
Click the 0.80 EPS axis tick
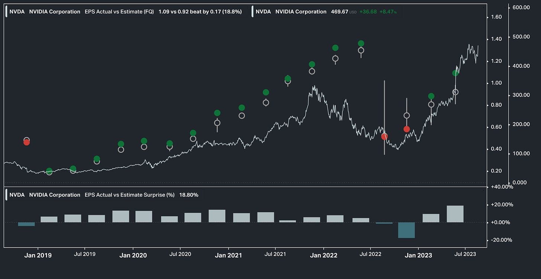click(497, 105)
